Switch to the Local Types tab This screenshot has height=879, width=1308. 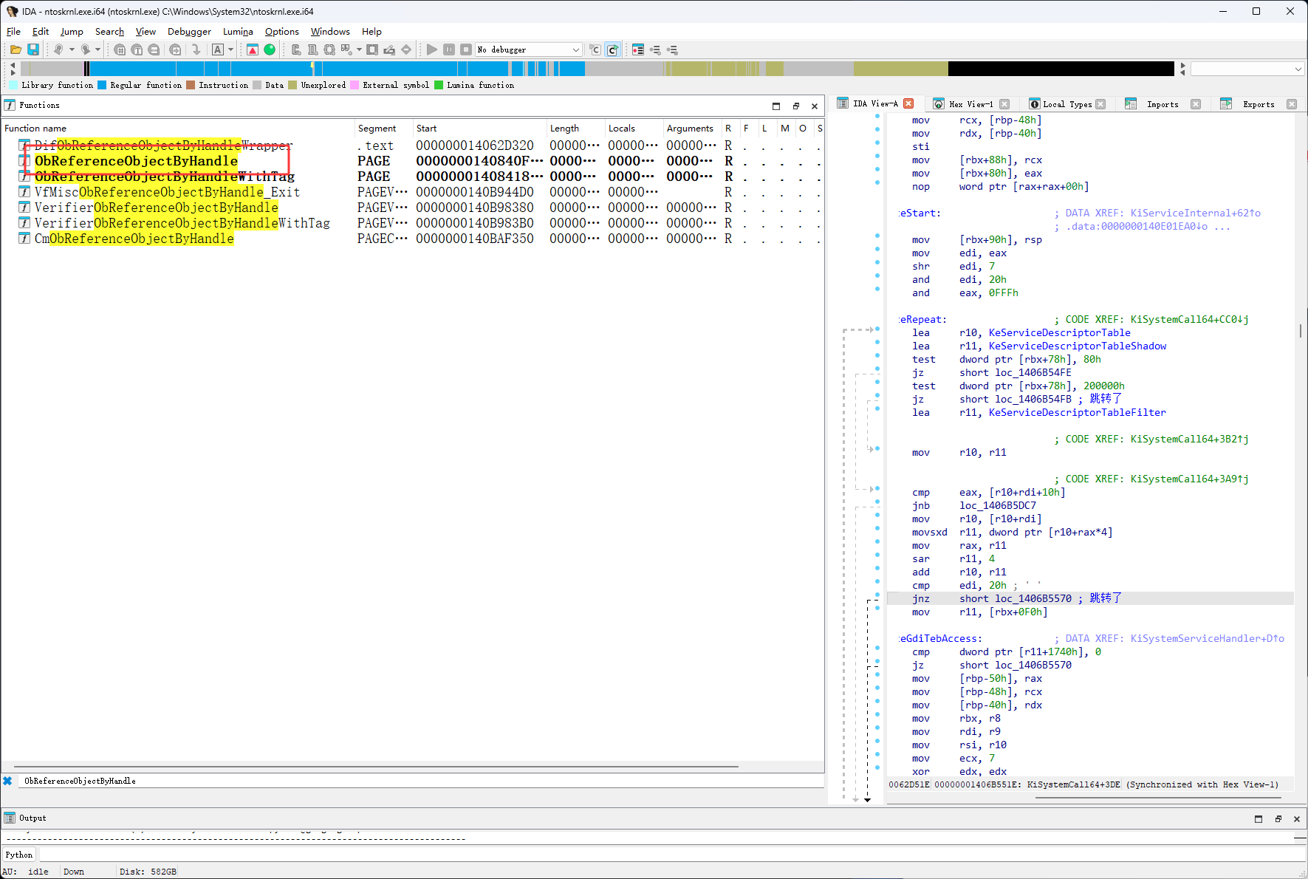pos(1066,104)
